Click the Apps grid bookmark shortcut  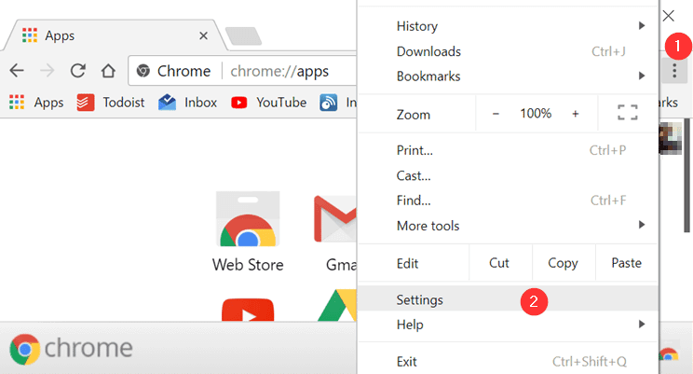click(x=36, y=103)
